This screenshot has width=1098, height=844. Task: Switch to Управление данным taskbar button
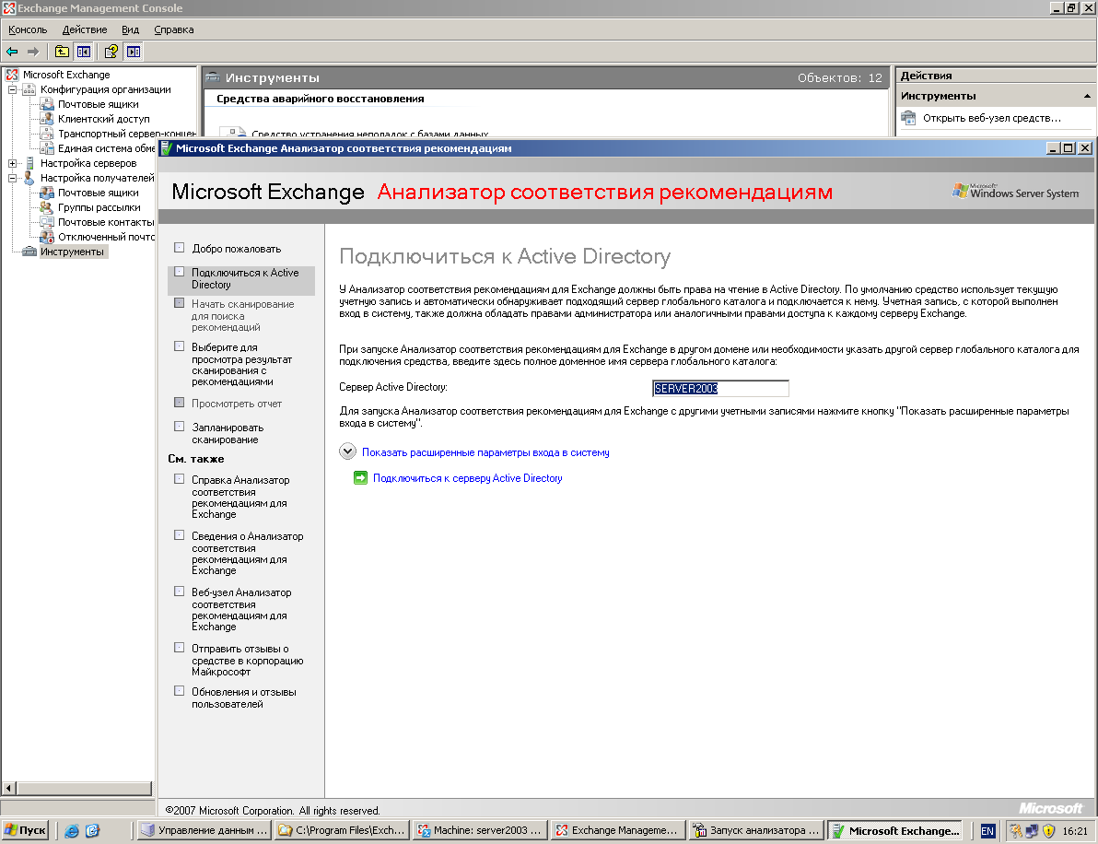click(204, 831)
